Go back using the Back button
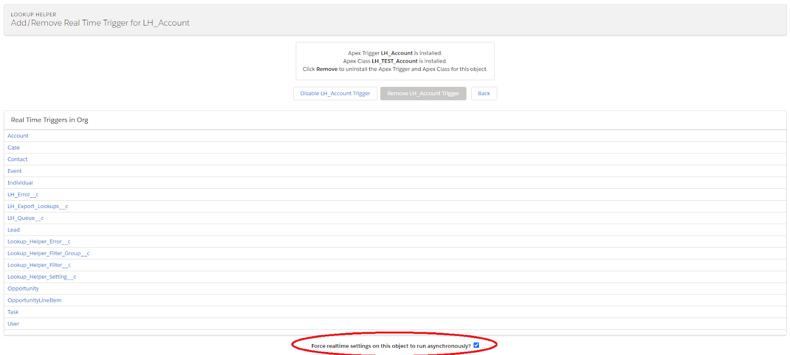The image size is (790, 355). (484, 94)
